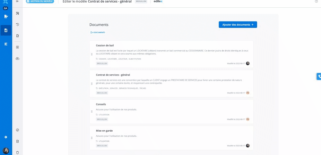Viewport: 321px width, 155px height.
Task: Open the grid layout icon in sidebar
Action: click(x=17, y=47)
